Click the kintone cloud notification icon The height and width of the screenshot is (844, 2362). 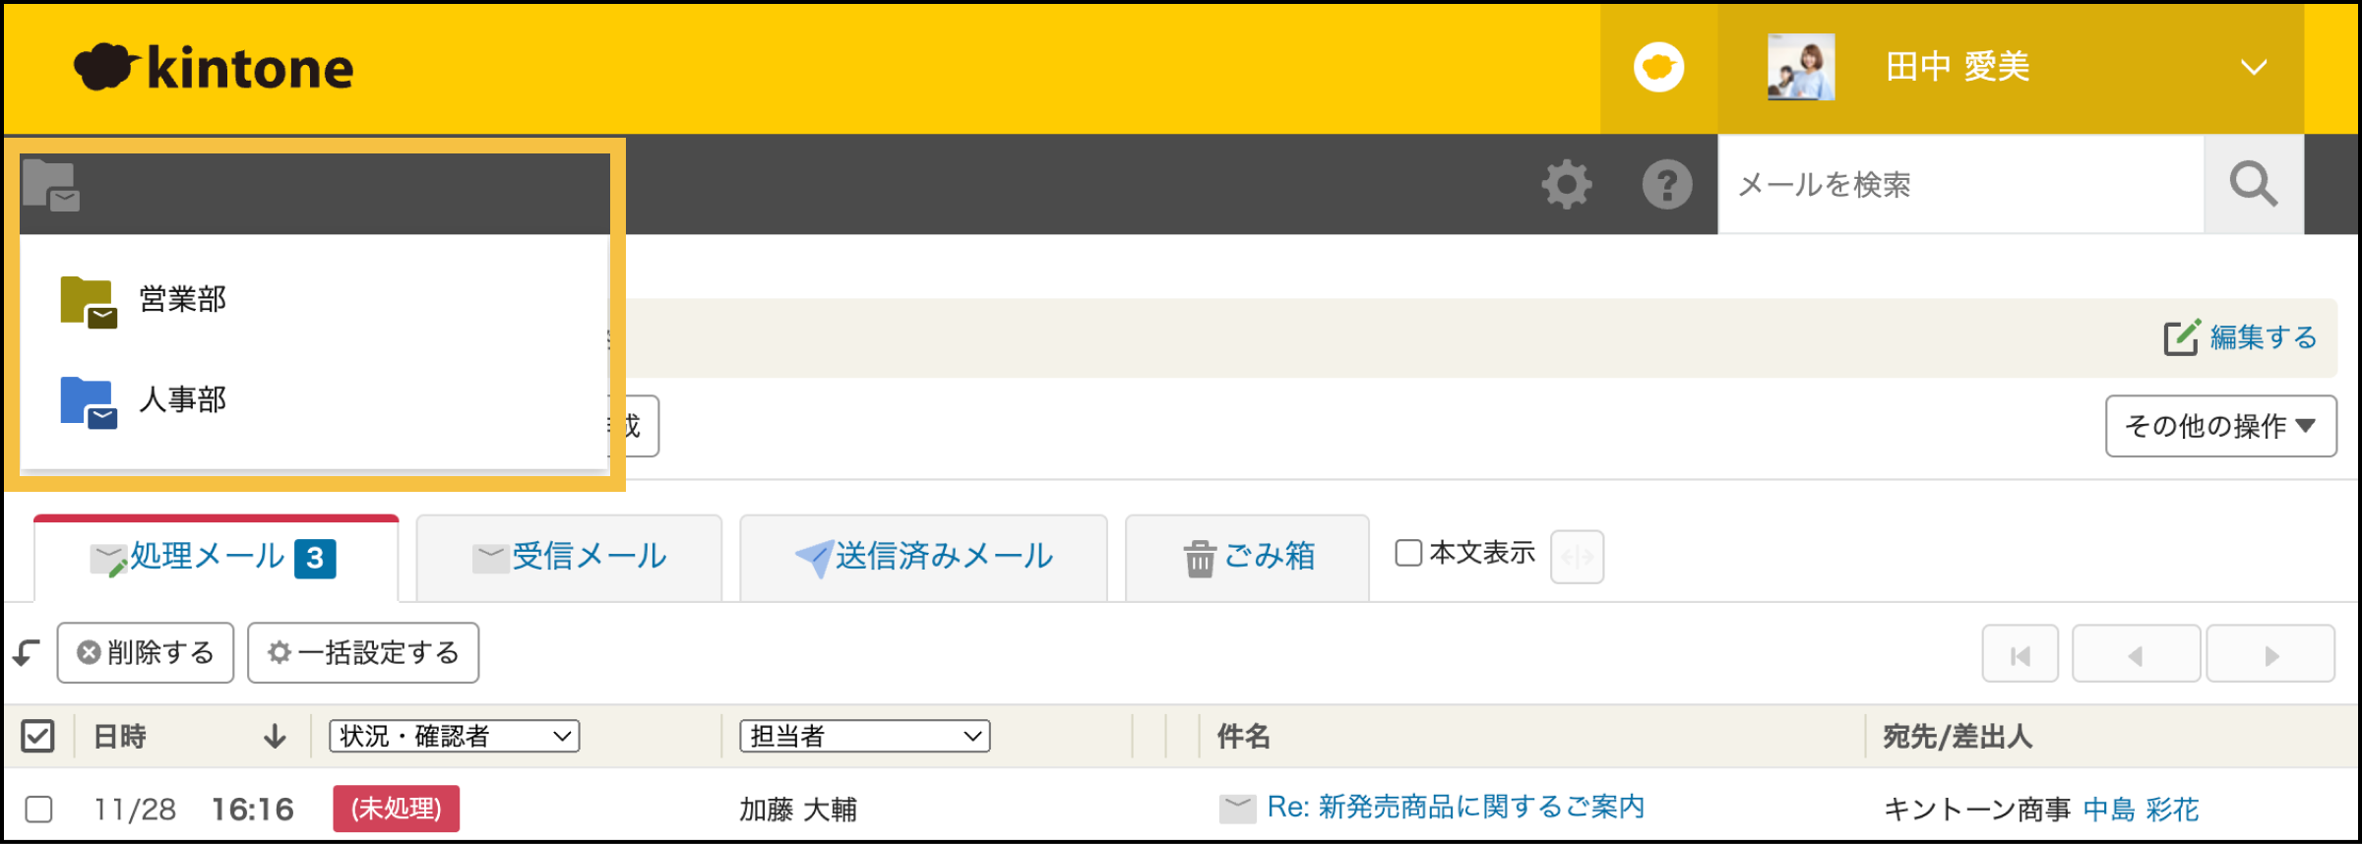tap(1658, 68)
